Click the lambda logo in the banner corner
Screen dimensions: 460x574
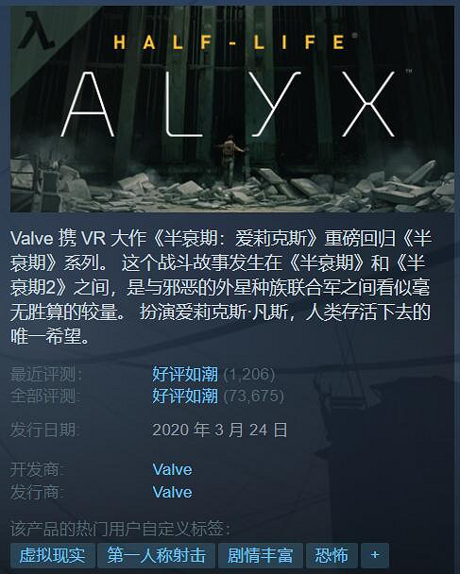point(37,30)
